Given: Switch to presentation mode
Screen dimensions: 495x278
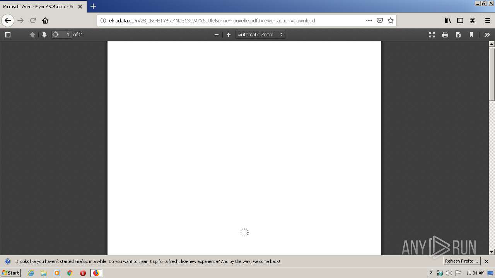Looking at the screenshot, I should (x=432, y=35).
